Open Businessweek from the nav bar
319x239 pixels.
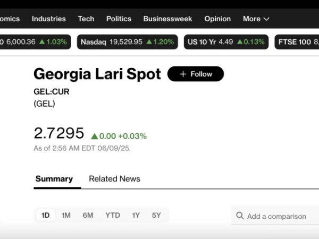coord(167,19)
